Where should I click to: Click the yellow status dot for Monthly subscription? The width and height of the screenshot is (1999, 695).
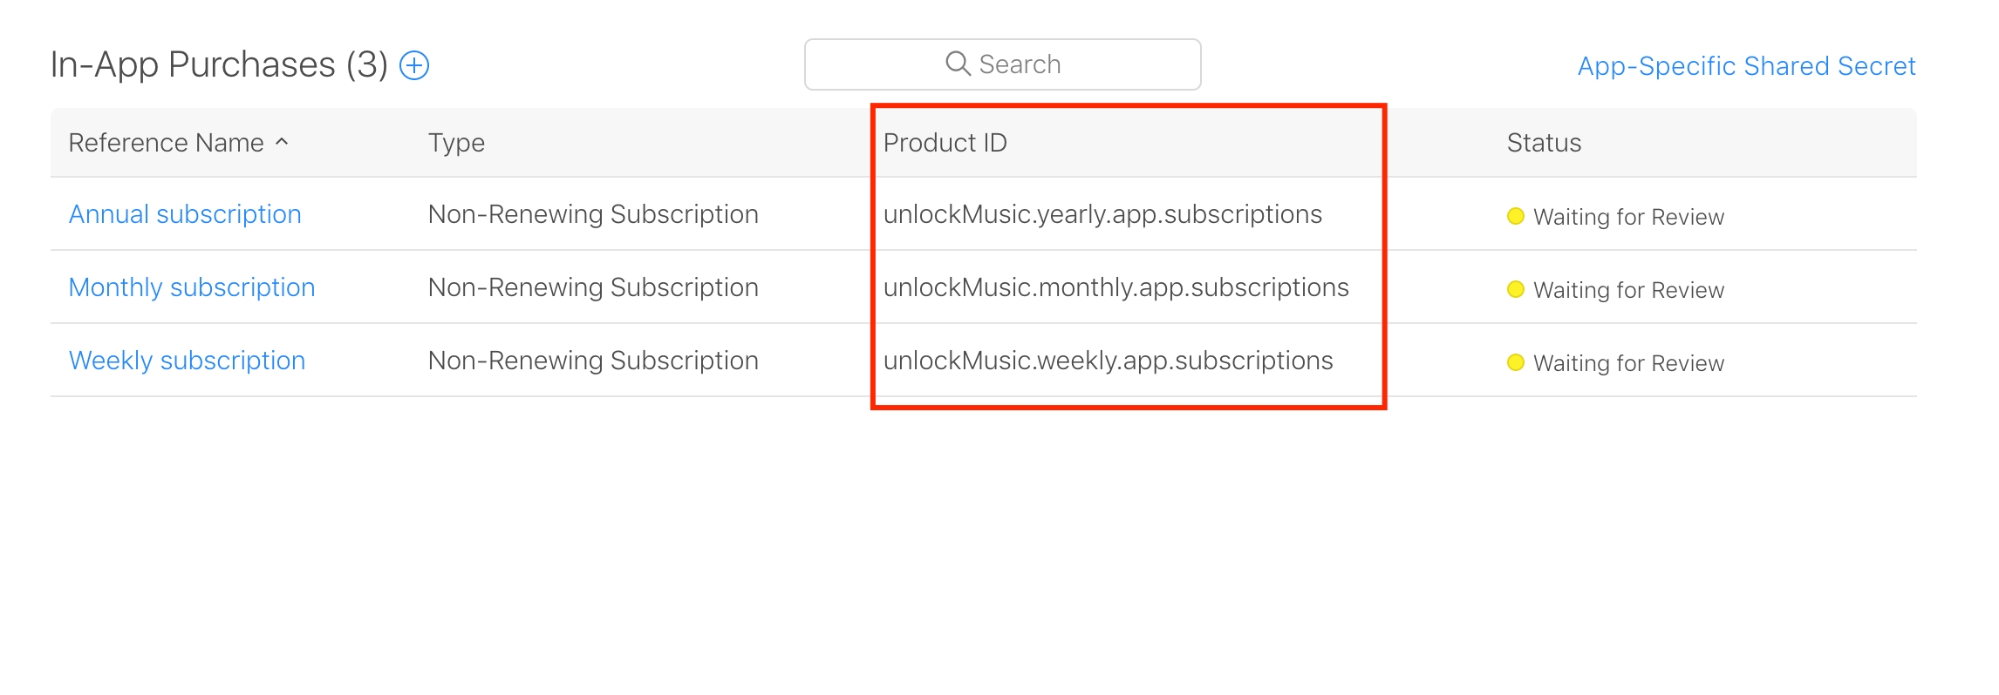[x=1516, y=289]
